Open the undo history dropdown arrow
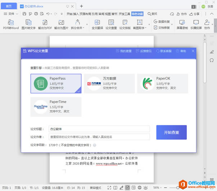The height and width of the screenshot is (191, 217). pos(51,14)
